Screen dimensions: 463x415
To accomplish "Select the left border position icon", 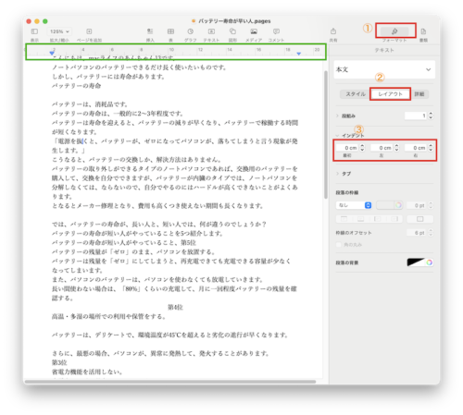I will pos(377,219).
